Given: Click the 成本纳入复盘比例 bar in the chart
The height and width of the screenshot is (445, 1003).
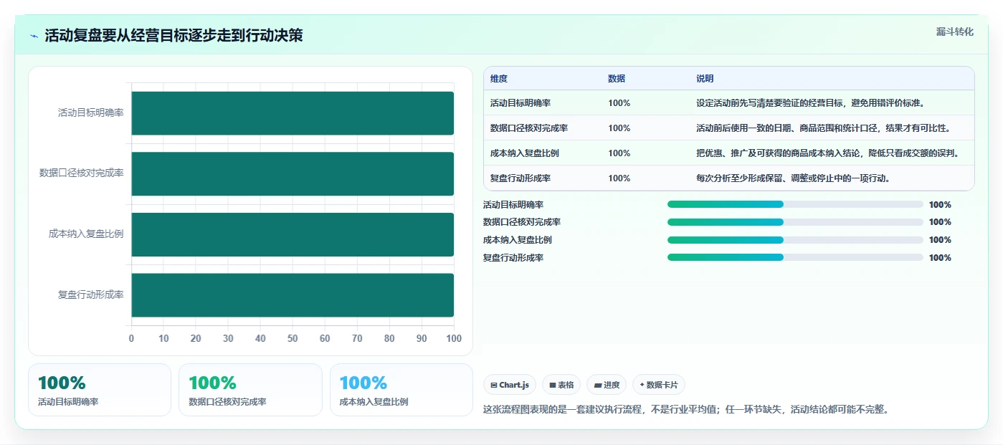Looking at the screenshot, I should click(293, 234).
